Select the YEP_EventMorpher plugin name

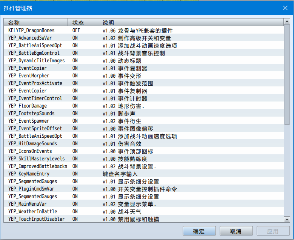(x=29, y=75)
